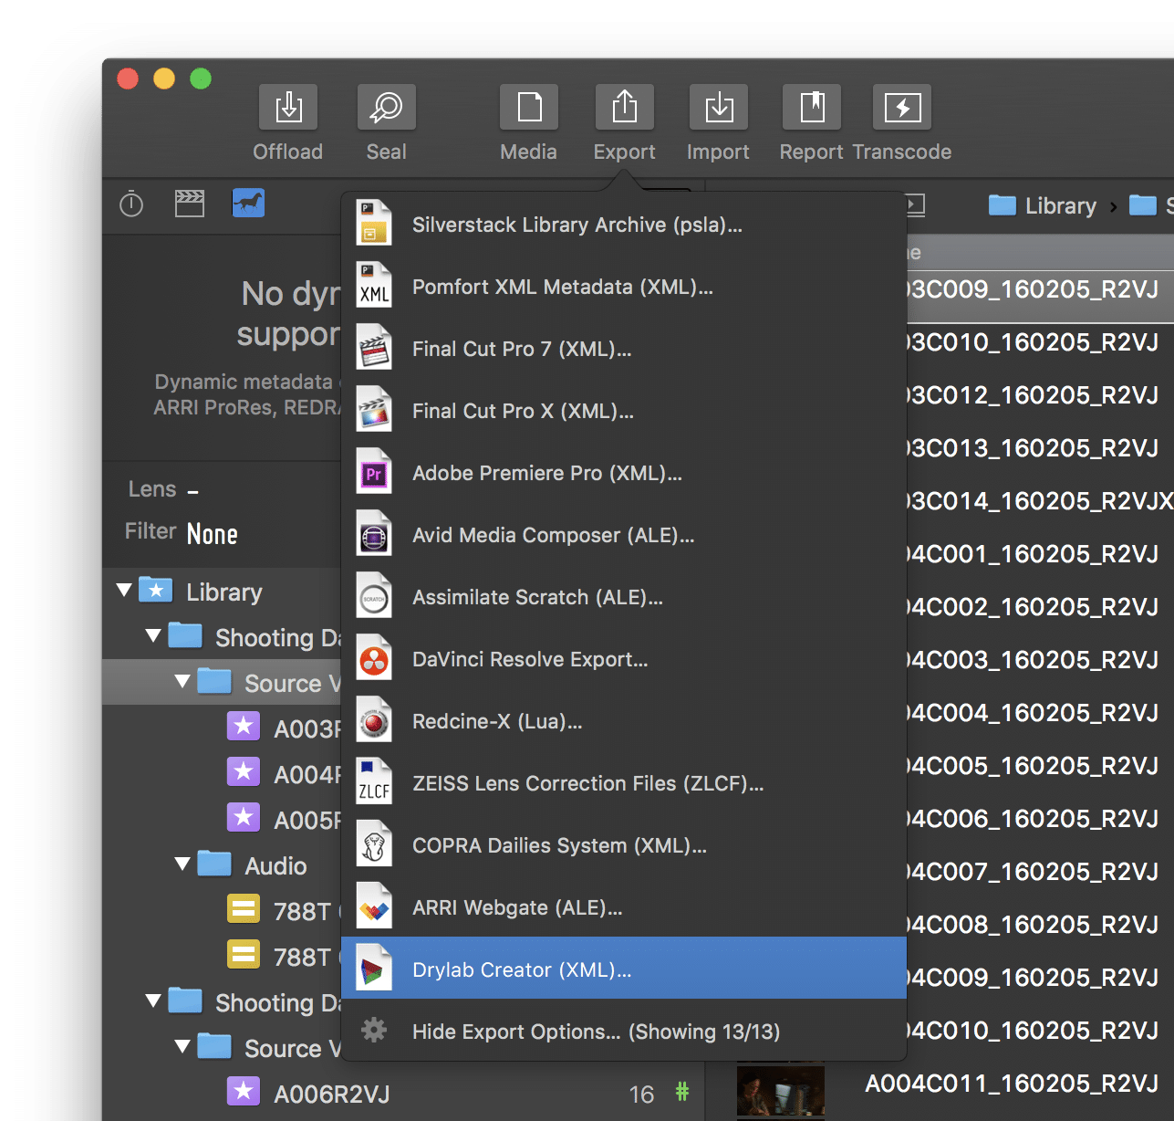1174x1121 pixels.
Task: Select the clip row ending 4C002_160205_R2VJ
Action: (1040, 607)
